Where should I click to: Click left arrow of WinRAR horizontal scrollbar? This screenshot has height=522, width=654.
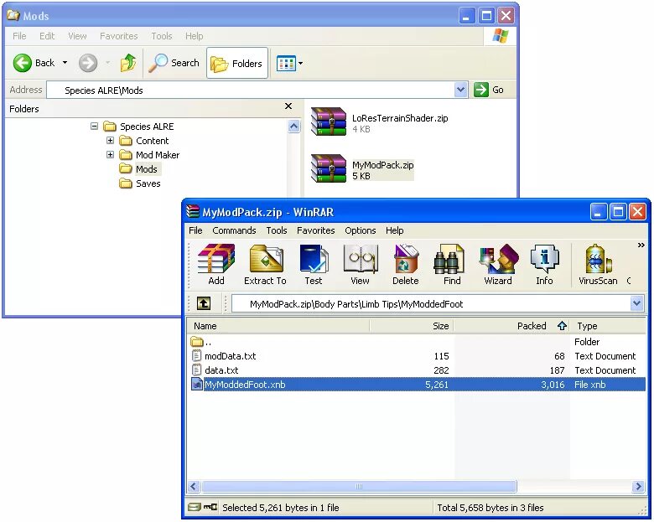[194, 486]
